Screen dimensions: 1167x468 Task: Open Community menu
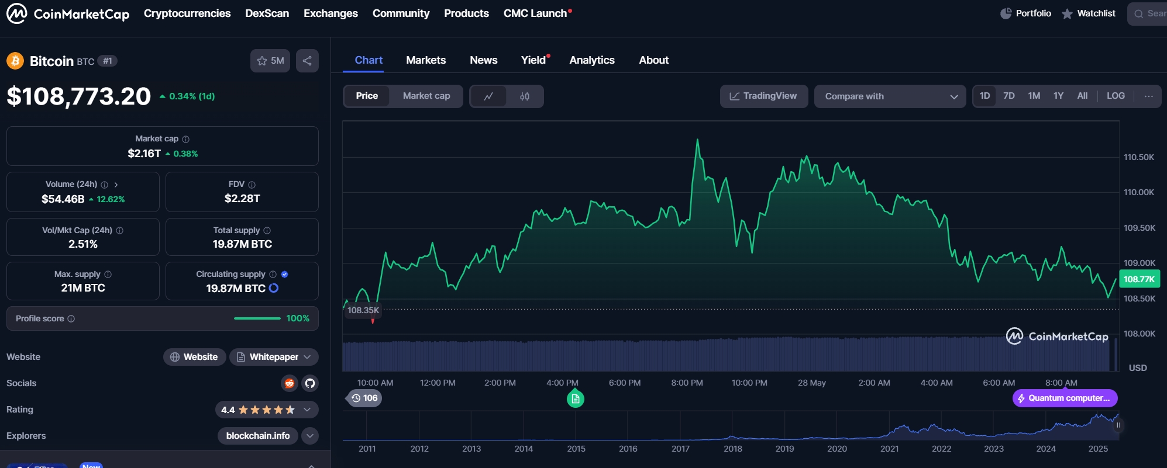pos(401,13)
